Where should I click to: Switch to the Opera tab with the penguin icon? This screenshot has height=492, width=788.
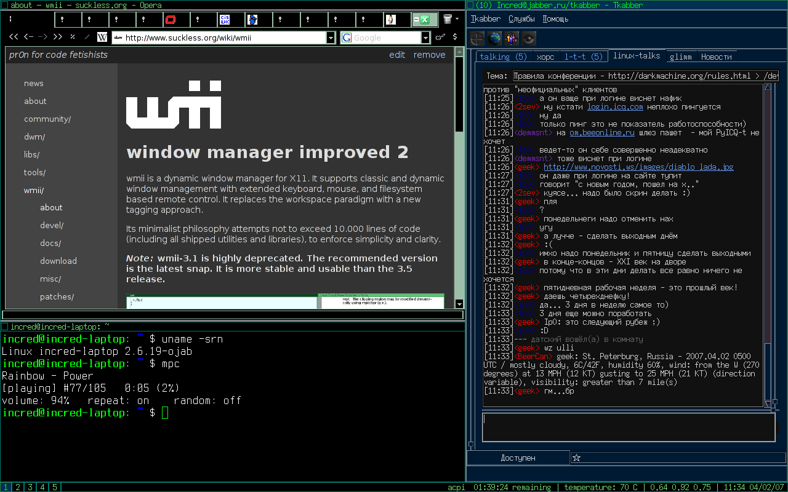(x=397, y=20)
